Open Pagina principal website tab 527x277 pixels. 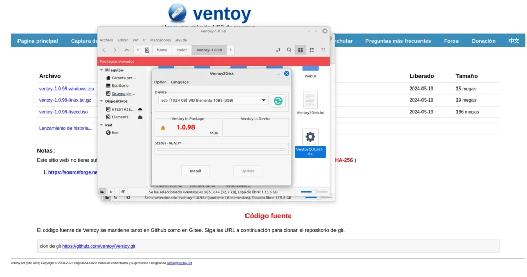tap(38, 41)
